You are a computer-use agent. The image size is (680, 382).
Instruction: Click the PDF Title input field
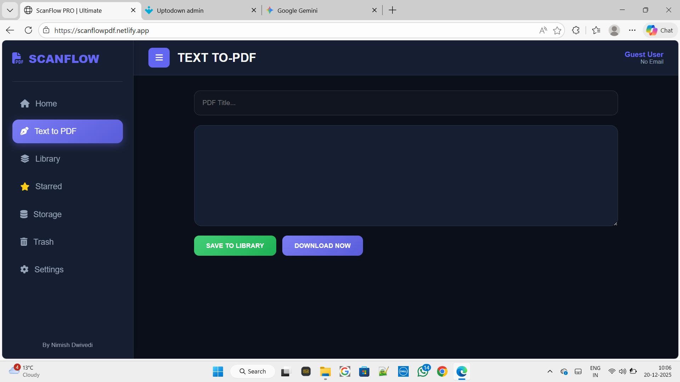[x=406, y=103]
